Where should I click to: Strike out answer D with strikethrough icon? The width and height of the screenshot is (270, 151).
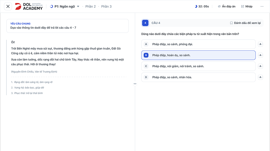point(260,77)
